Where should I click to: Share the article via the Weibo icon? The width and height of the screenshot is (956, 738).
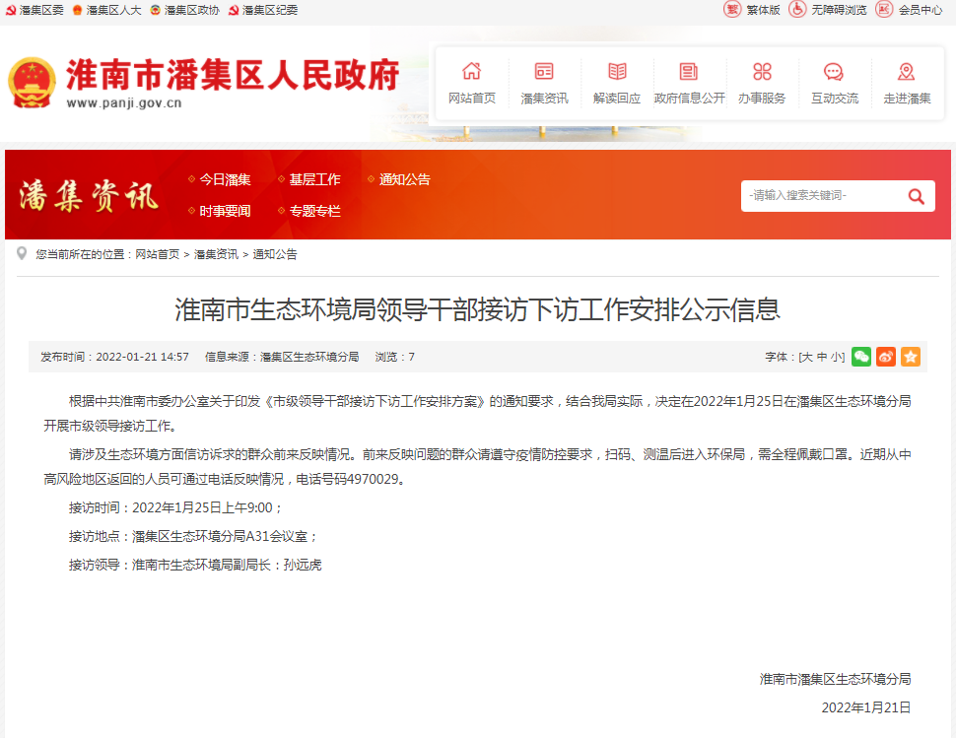click(x=885, y=356)
